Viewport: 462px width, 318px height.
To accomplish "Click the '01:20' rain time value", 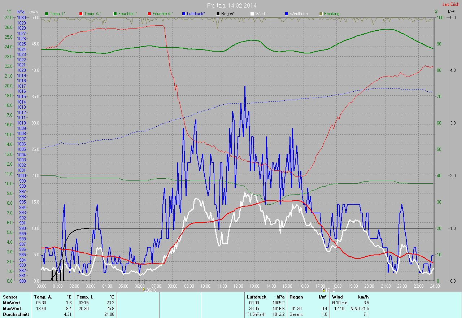I will click(x=297, y=308).
